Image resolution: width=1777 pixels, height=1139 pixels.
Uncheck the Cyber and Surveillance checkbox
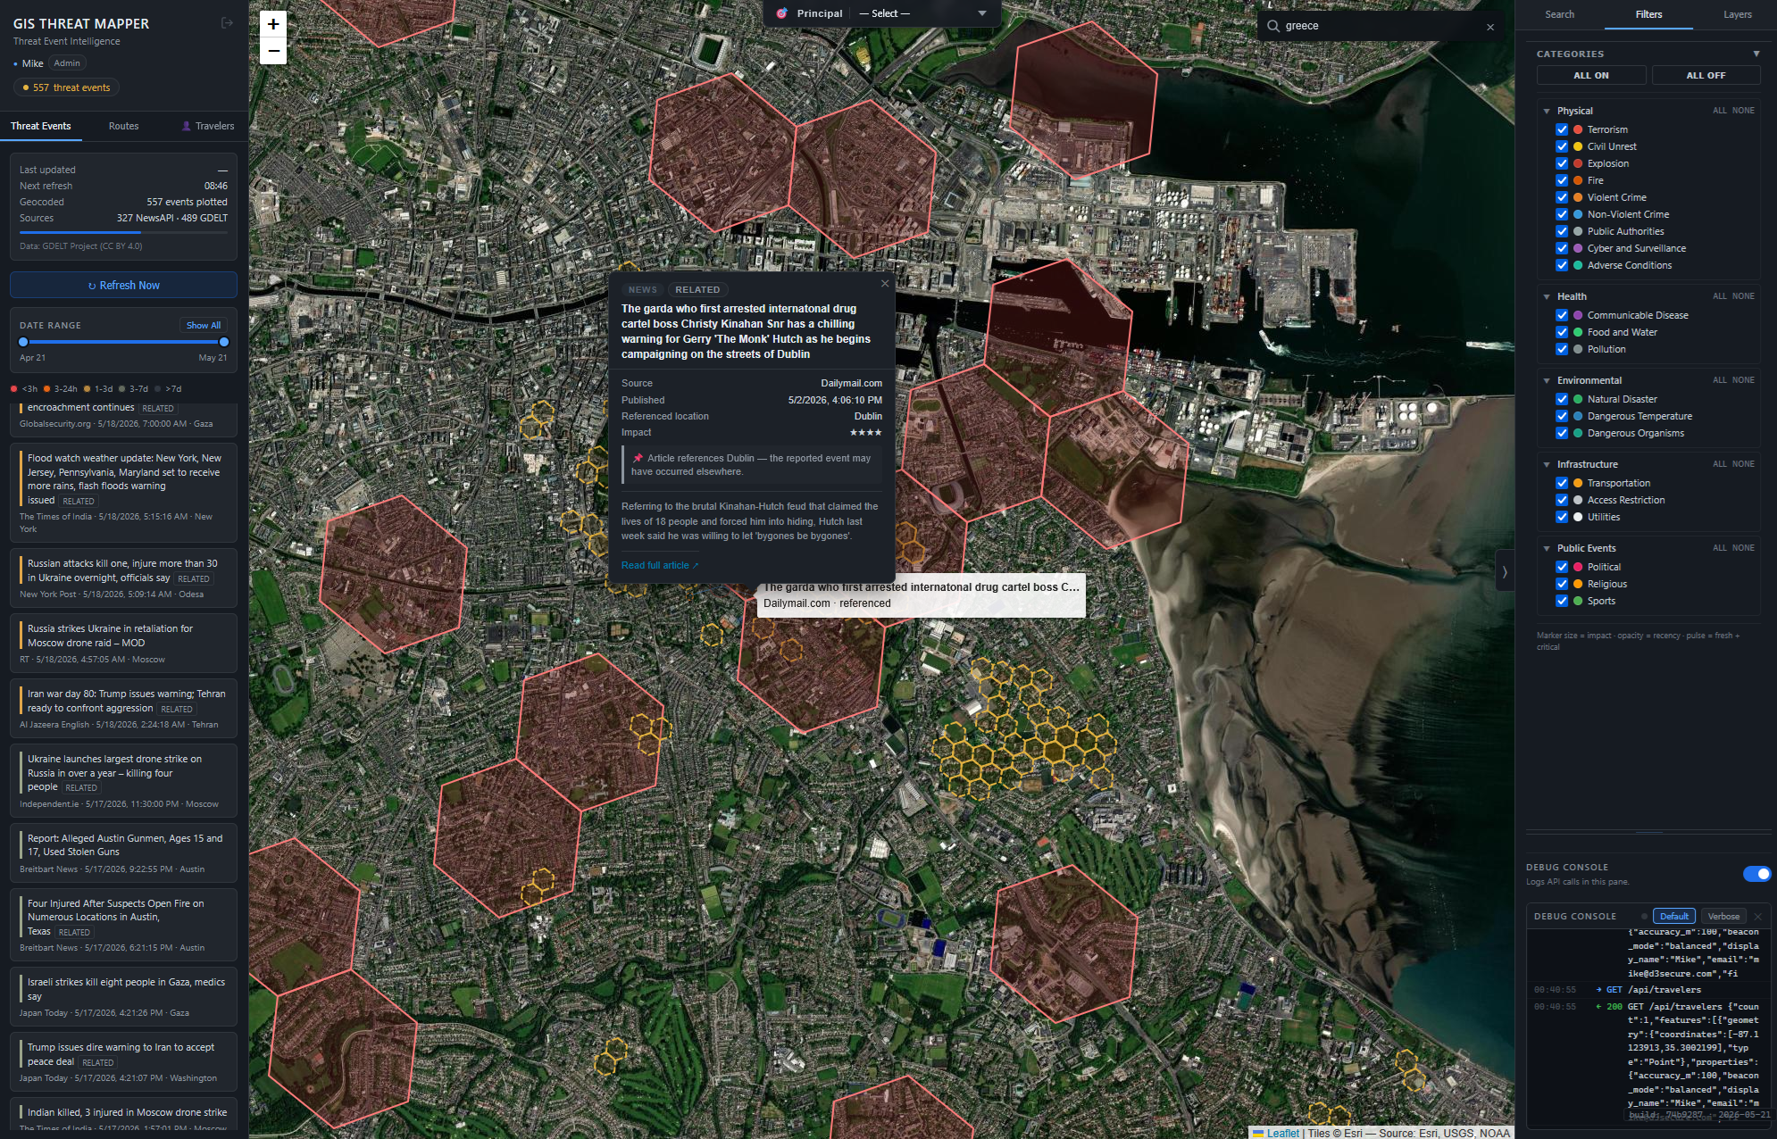click(1562, 248)
